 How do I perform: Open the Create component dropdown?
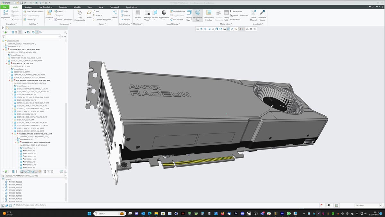point(60,11)
